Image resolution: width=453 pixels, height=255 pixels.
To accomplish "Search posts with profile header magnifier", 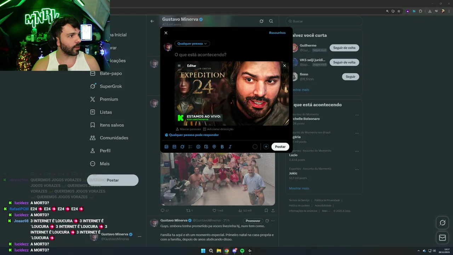I will (271, 21).
